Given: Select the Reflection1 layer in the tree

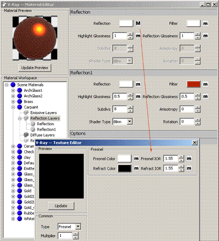Looking at the screenshot, I should tap(46, 129).
